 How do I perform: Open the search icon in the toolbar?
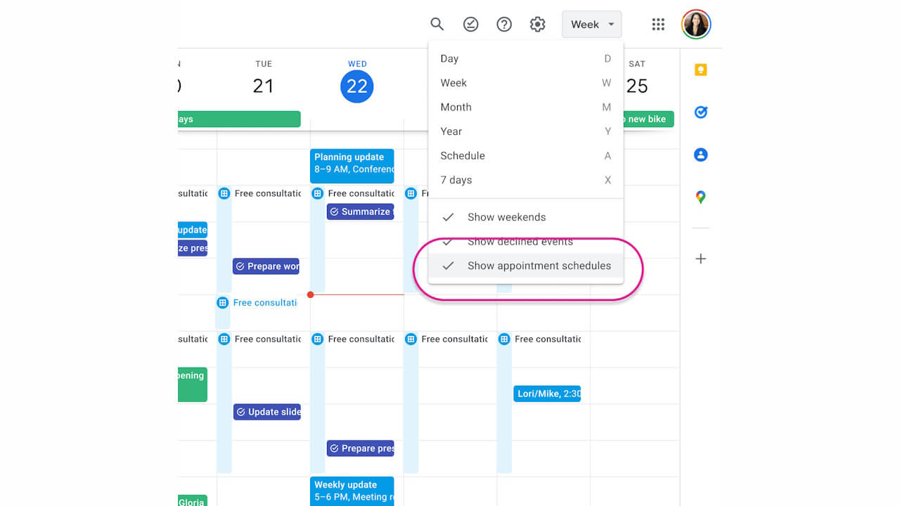[x=437, y=23]
